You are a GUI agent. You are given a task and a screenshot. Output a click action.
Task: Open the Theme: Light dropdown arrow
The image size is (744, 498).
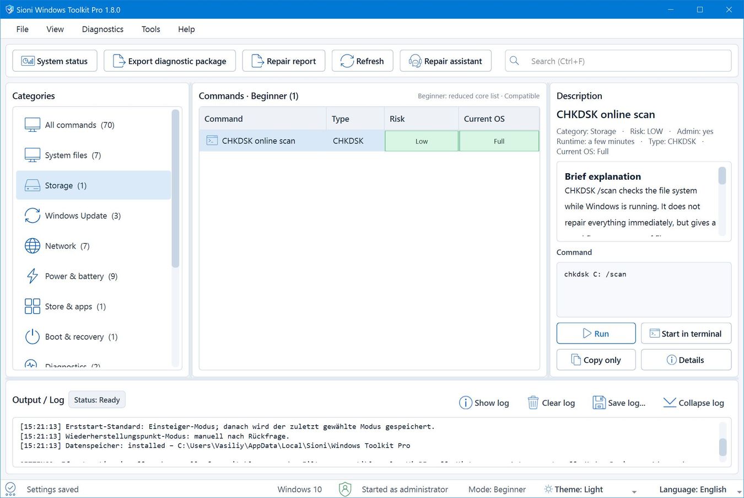point(634,491)
